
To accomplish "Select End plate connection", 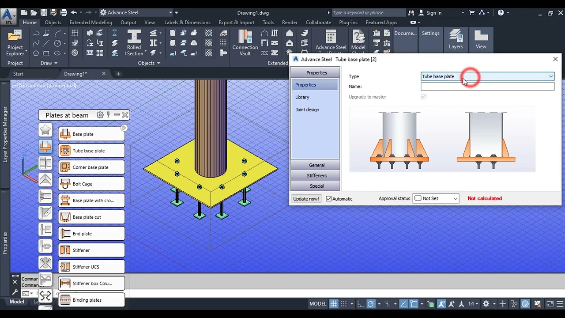I will click(x=91, y=234).
